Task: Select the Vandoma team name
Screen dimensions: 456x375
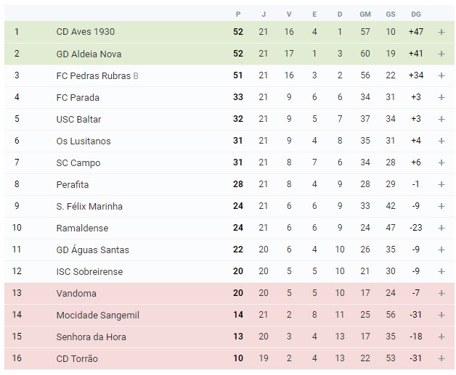Action: click(x=76, y=293)
